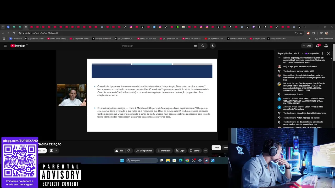
Task: Click the Criar create button
Action: [307, 46]
